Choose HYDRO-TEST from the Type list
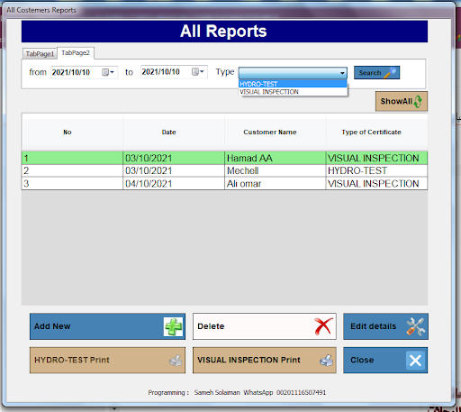The image size is (461, 412). pos(293,84)
